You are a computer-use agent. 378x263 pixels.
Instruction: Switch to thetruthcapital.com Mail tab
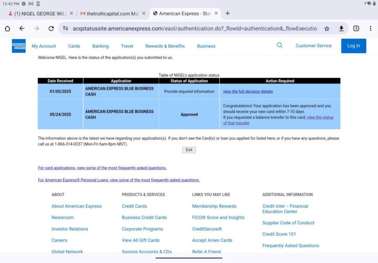click(x=112, y=14)
